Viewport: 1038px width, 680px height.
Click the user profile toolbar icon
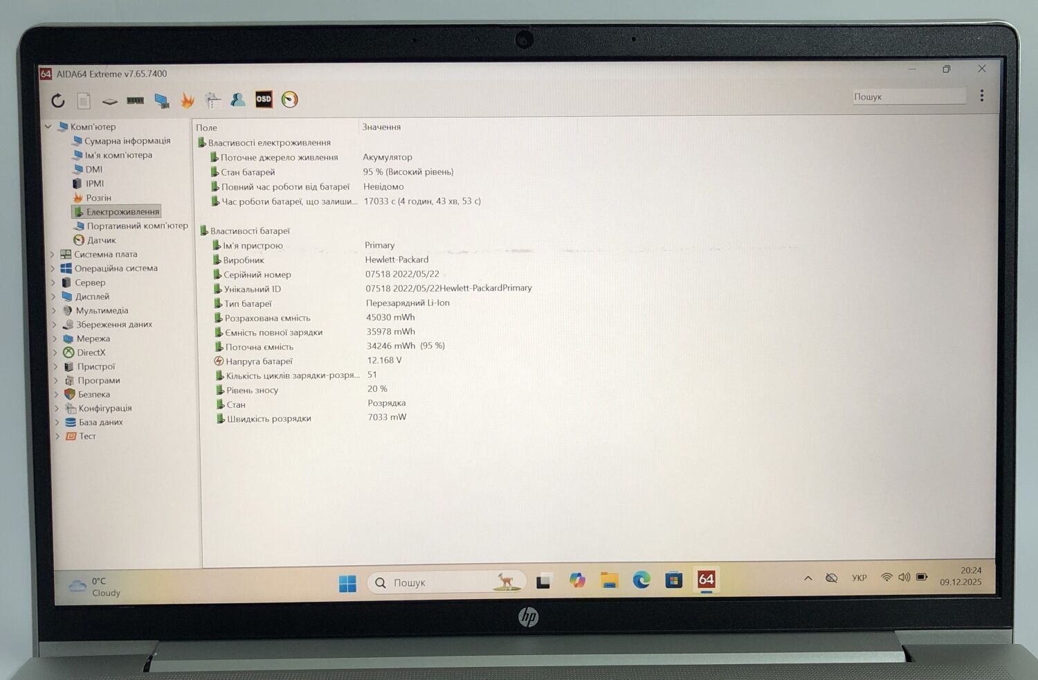coord(238,100)
